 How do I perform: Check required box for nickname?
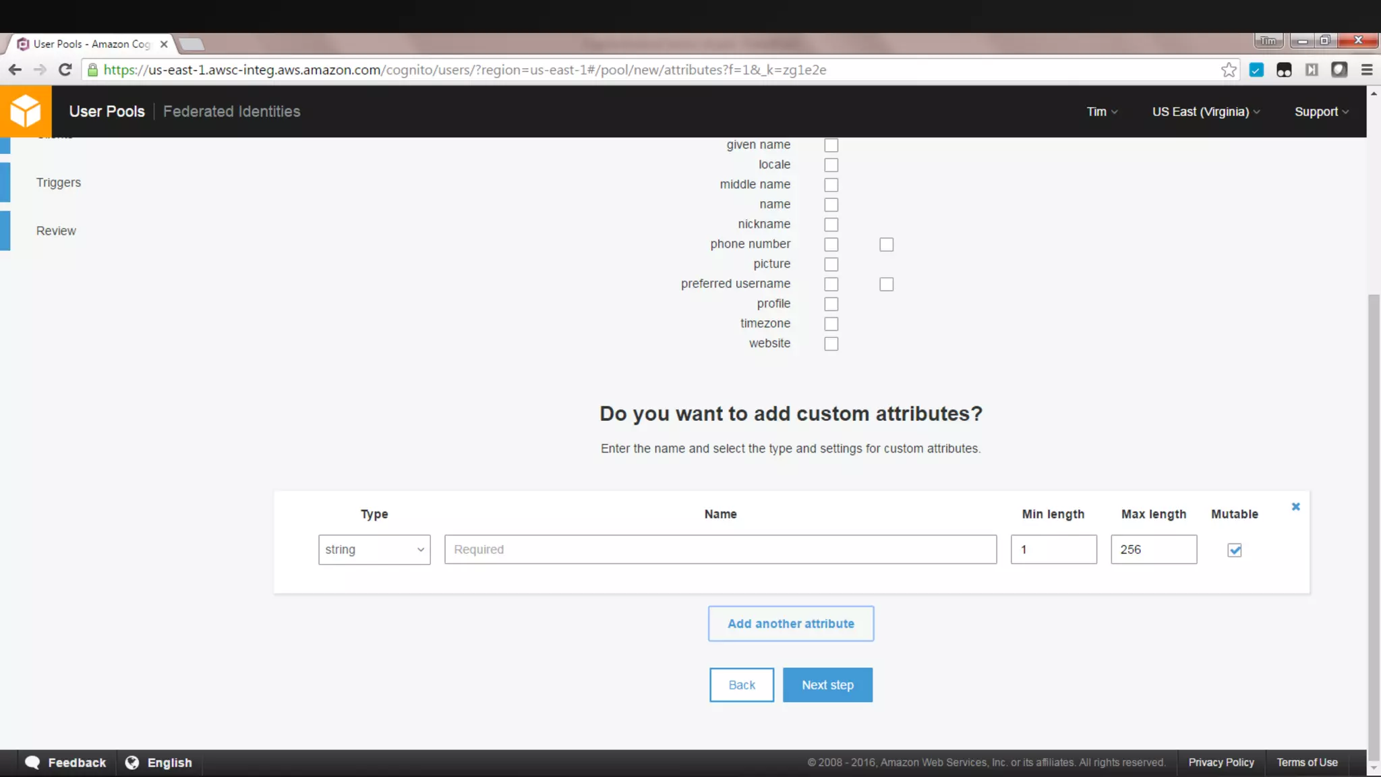(831, 225)
